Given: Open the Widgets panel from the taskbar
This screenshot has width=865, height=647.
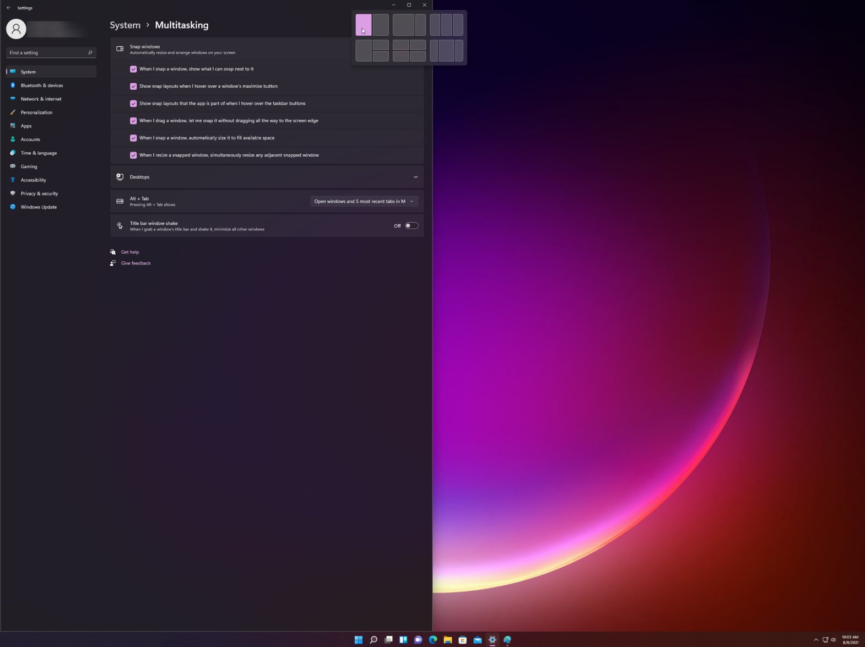Looking at the screenshot, I should (x=403, y=639).
